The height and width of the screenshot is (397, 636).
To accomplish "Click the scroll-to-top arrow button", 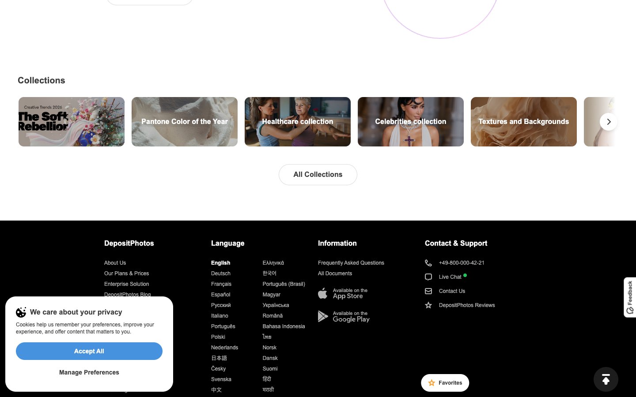I will (x=606, y=379).
